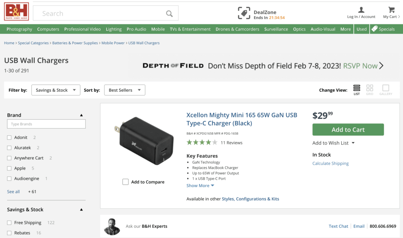The image size is (403, 238).
Task: Open the DealZone tag icon
Action: 244,13
